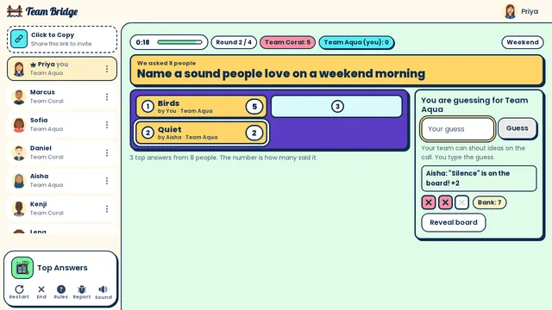552x310 pixels.
Task: Click Aisha's avatar in player list
Action: click(x=19, y=181)
